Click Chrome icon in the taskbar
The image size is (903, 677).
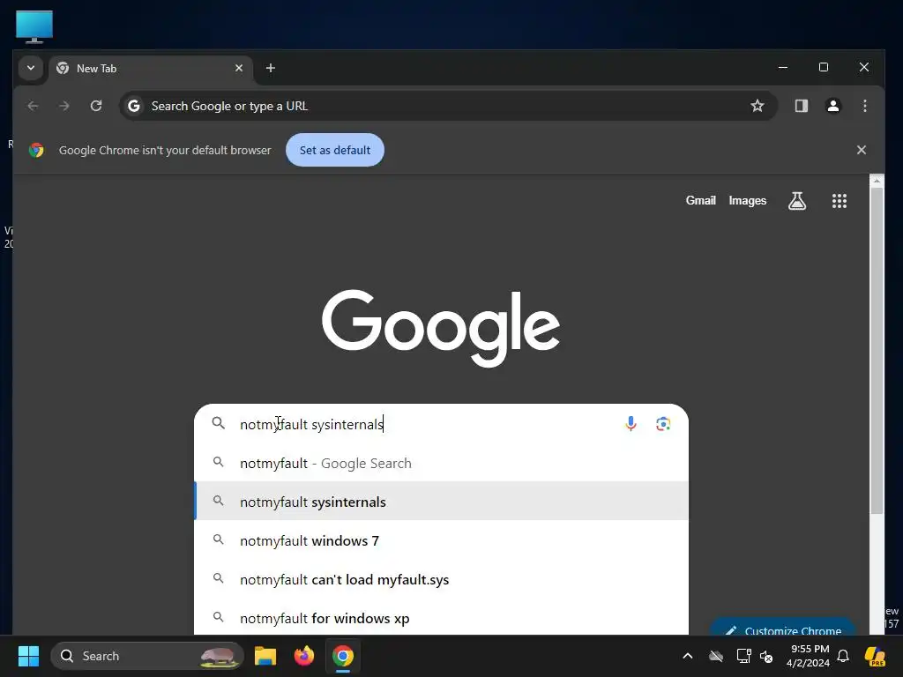[x=343, y=656]
